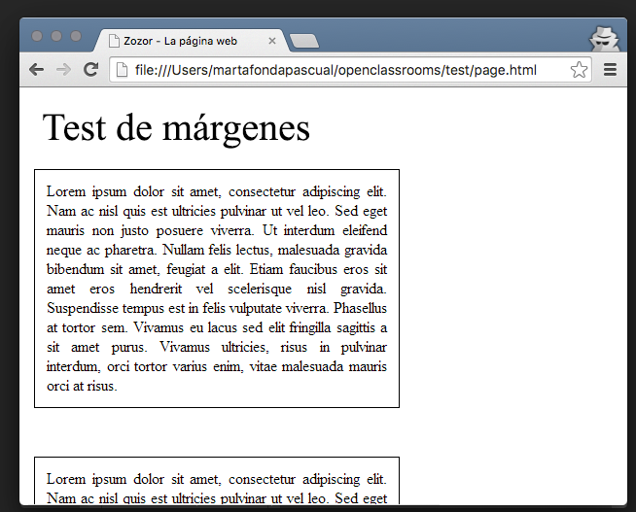Open a new tab with the blank tab button
The height and width of the screenshot is (512, 636).
(304, 42)
